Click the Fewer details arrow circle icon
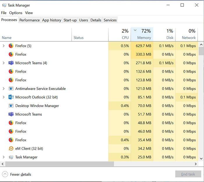 point(5,174)
